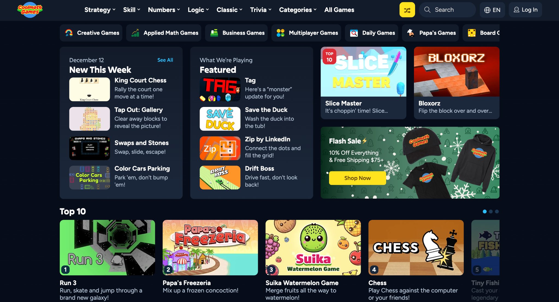Open the Papa's Games category icon
The image size is (559, 302).
(411, 33)
